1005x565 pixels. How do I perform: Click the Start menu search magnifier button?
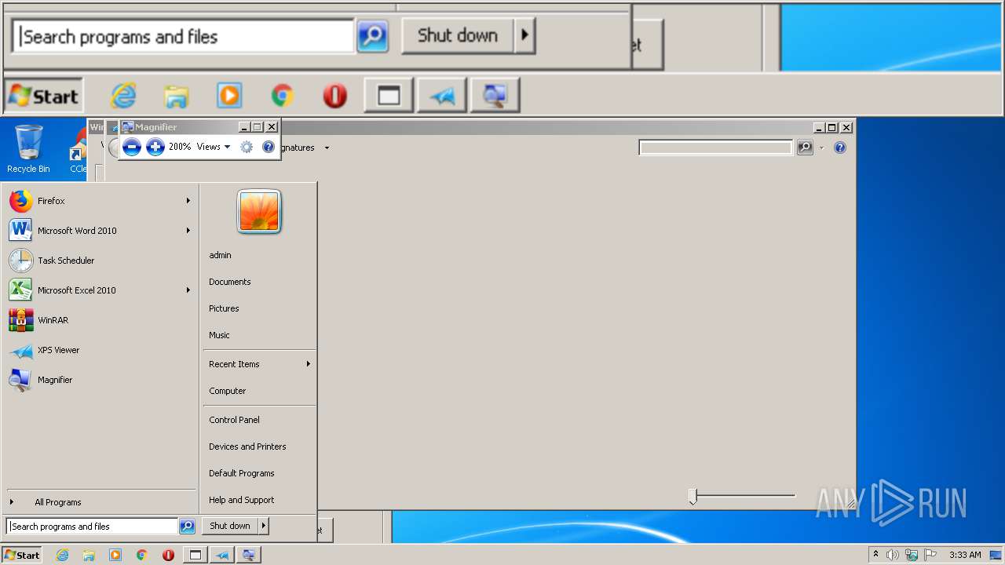(187, 527)
